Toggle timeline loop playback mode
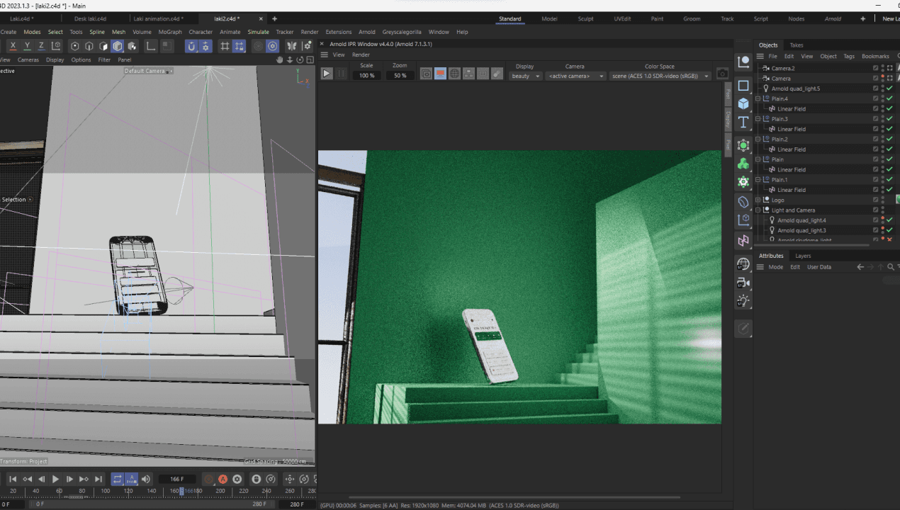This screenshot has height=510, width=900. click(118, 480)
